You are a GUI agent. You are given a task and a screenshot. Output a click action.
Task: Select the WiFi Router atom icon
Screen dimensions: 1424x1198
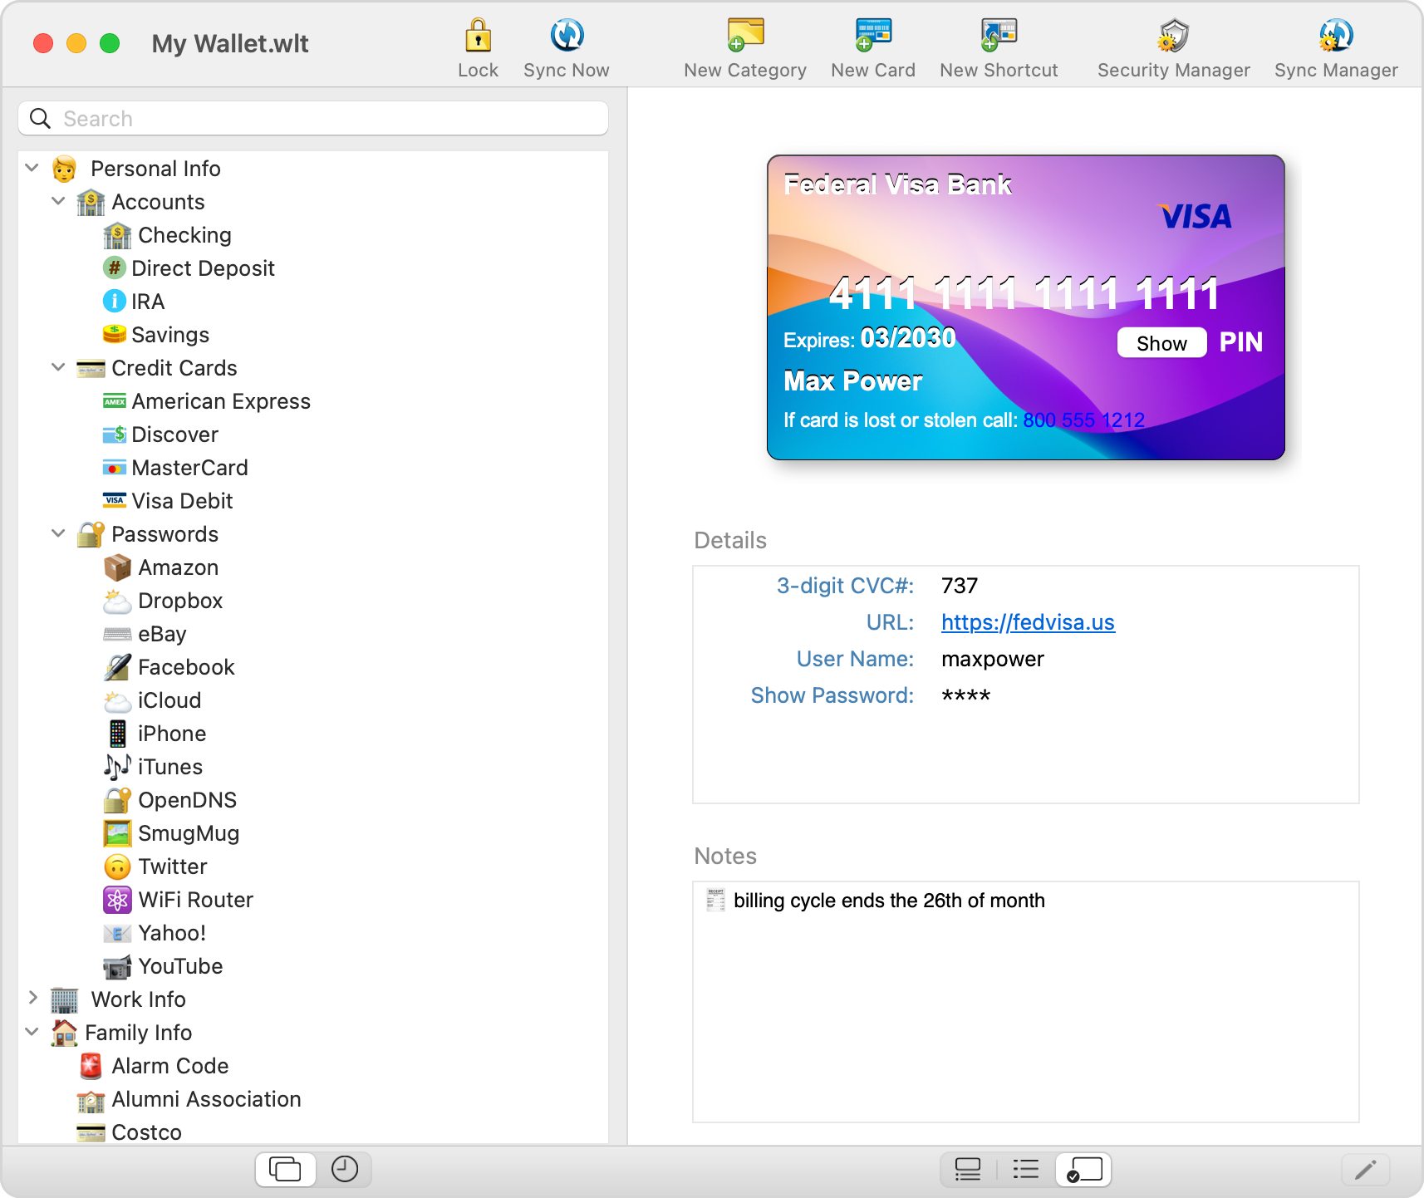(117, 900)
